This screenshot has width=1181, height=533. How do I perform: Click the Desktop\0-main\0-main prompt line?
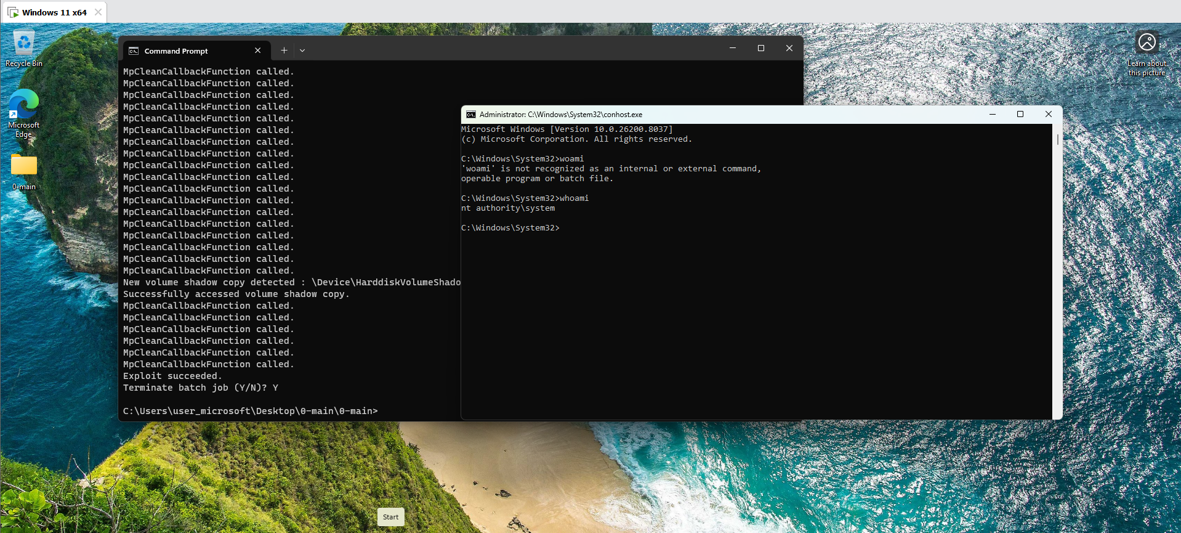251,411
